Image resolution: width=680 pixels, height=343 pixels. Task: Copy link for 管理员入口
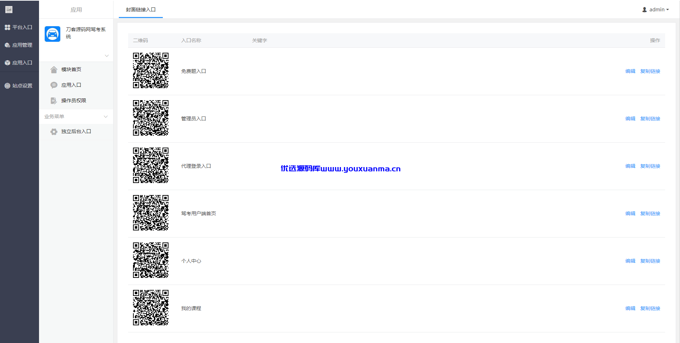(650, 119)
